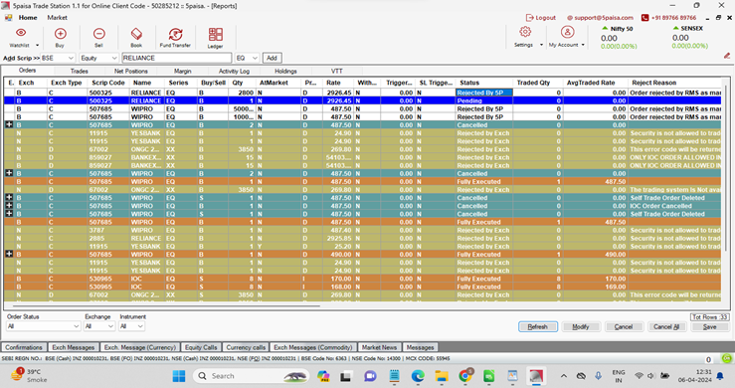Click the support@5paisa.com email link

tap(600, 17)
